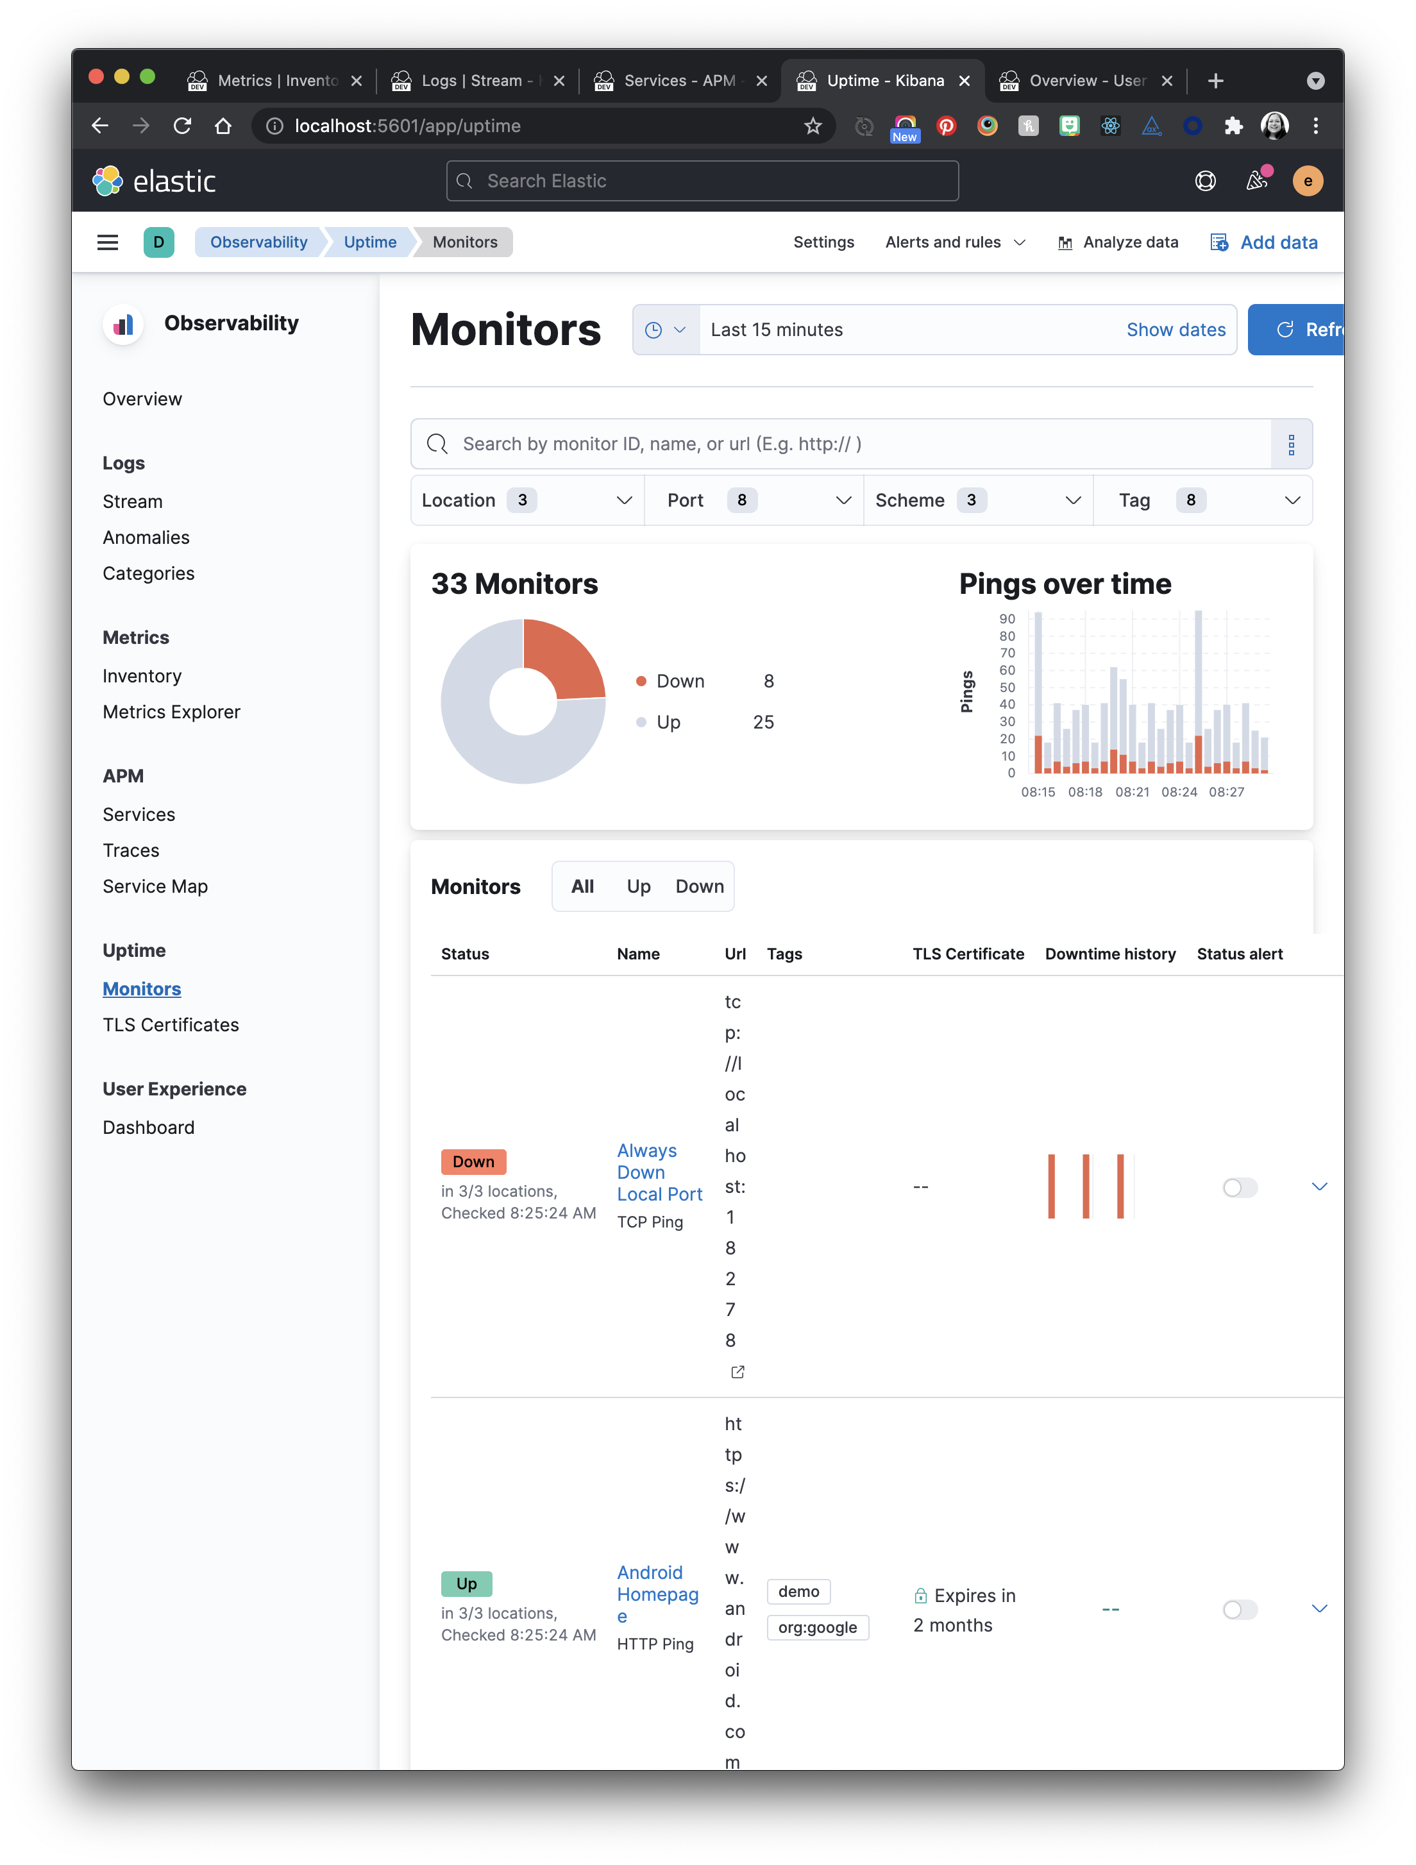Go to browser home page
1416x1865 pixels.
pos(223,126)
